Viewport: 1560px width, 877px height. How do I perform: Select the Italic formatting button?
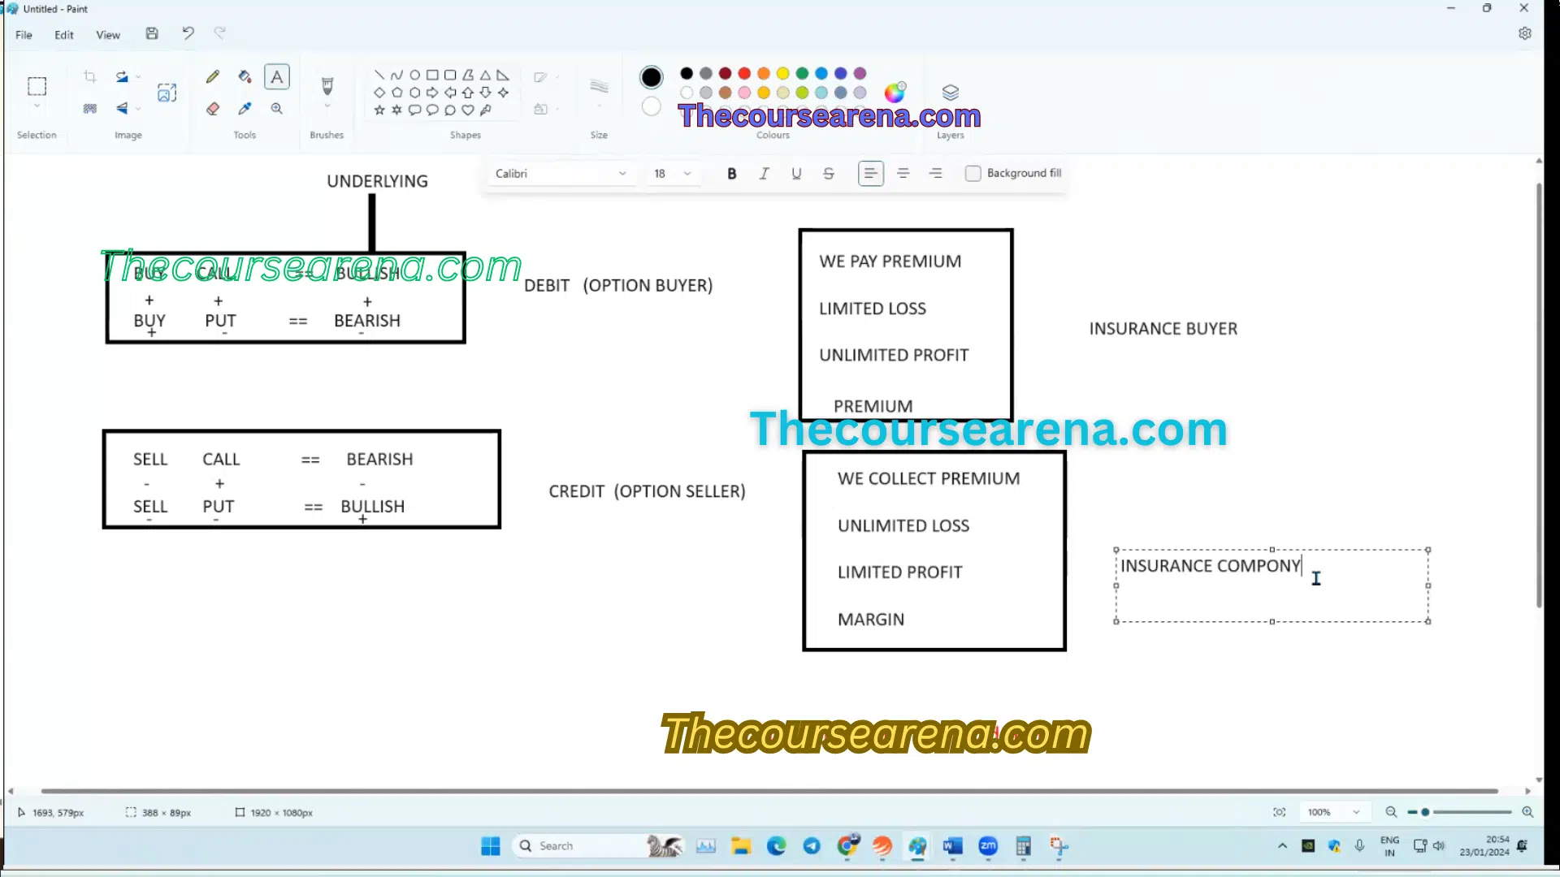click(765, 174)
